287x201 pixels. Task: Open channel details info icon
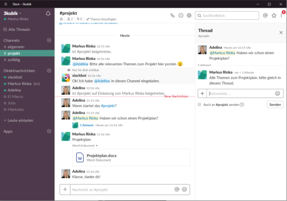click(181, 15)
